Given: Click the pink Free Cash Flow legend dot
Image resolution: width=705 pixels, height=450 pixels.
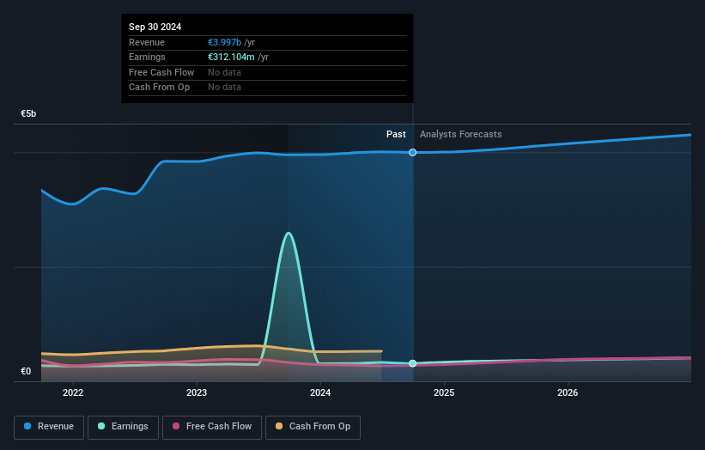Looking at the screenshot, I should point(176,426).
